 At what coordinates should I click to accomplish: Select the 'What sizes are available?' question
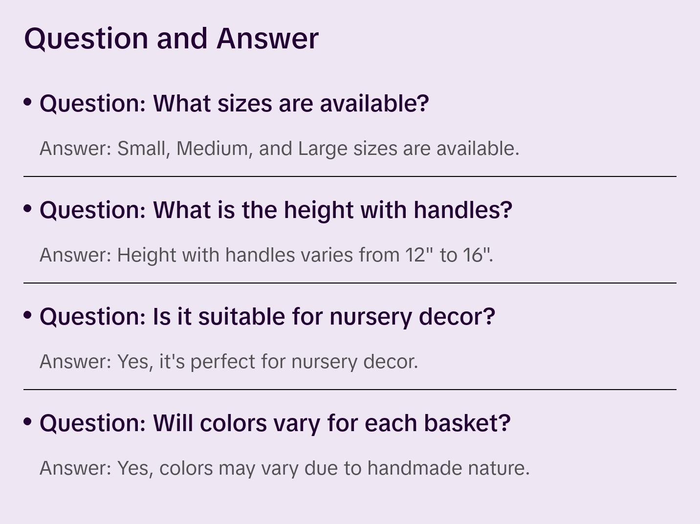click(x=234, y=104)
